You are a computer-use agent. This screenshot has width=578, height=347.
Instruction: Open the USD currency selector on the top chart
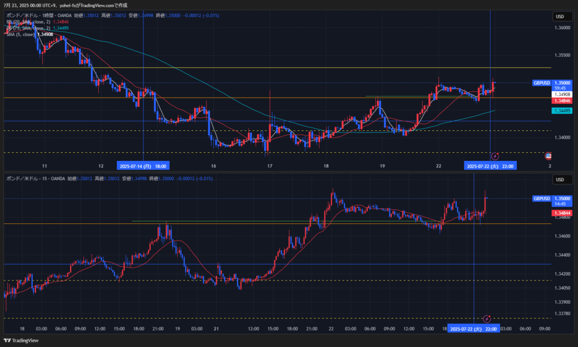pos(560,16)
